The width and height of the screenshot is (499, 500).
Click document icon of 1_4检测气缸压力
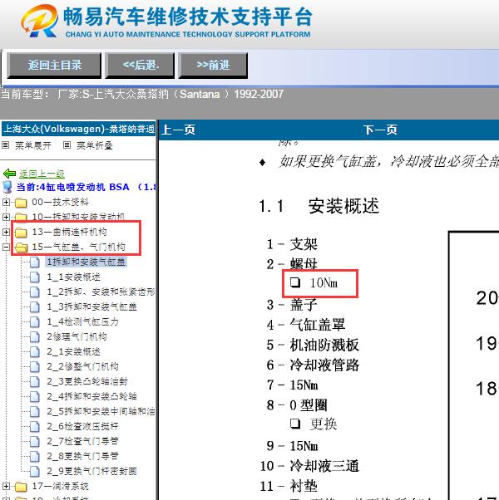pyautogui.click(x=34, y=322)
